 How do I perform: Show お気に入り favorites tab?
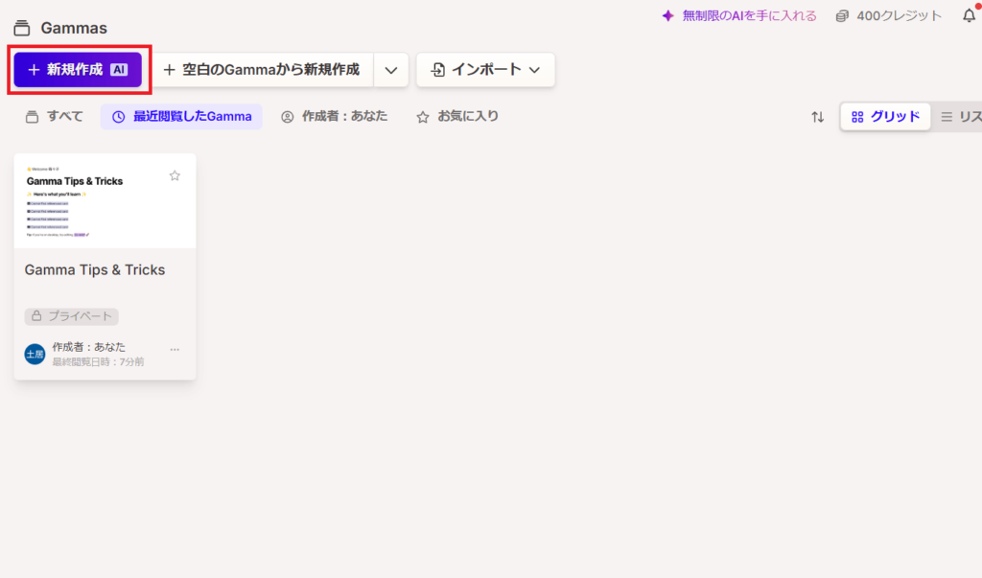(457, 117)
